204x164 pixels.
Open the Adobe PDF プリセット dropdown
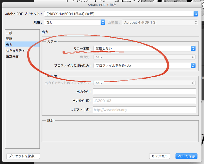pyautogui.click(x=121, y=14)
